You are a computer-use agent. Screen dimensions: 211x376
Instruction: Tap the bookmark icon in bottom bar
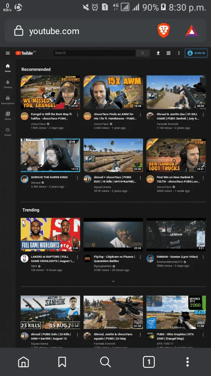click(x=62, y=362)
